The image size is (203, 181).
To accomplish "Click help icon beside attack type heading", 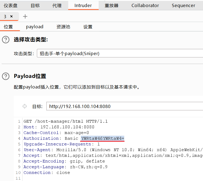I will pyautogui.click(x=5, y=40).
